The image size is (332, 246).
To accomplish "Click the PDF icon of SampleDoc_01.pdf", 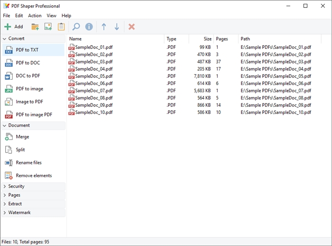I will click(71, 47).
